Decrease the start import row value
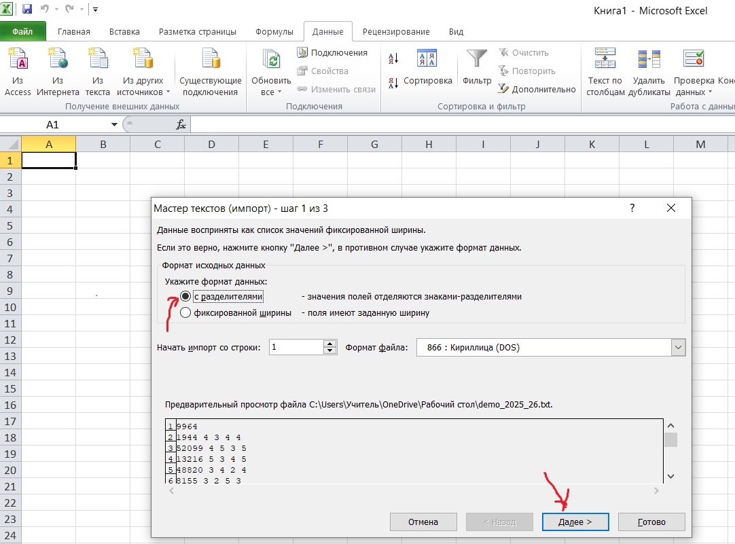 click(330, 350)
